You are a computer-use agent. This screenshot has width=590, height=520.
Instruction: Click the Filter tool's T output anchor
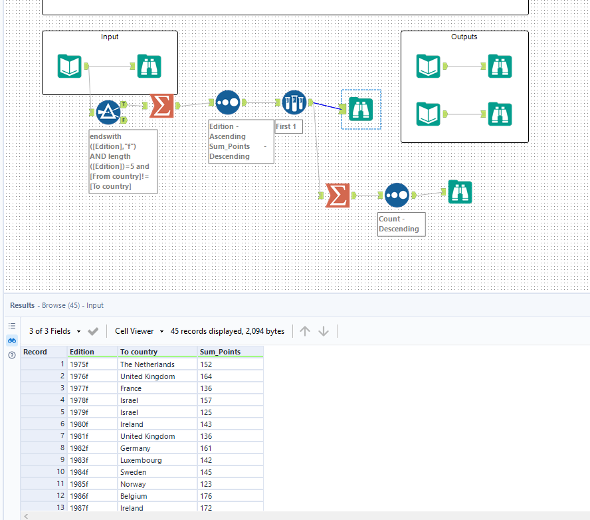tap(124, 104)
